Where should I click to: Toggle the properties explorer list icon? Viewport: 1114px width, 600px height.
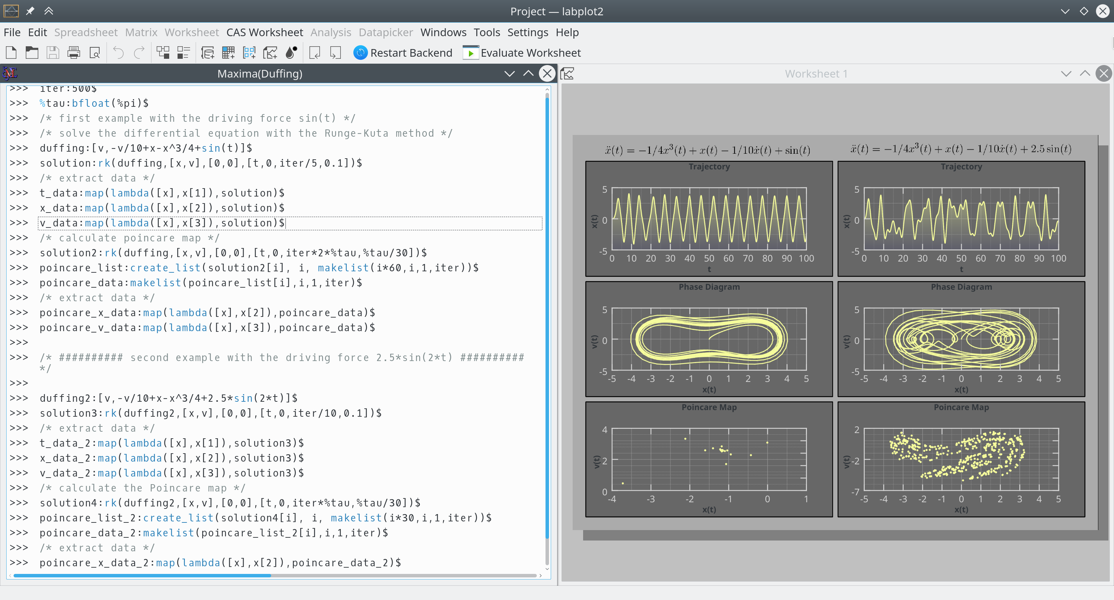pos(184,53)
